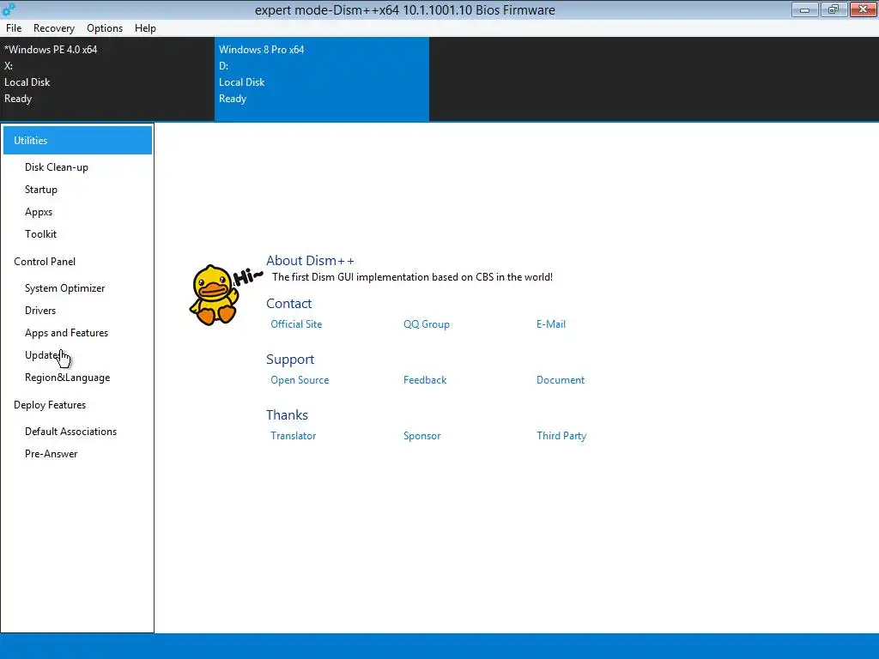Click the Control Panel section header
This screenshot has height=659, width=879.
click(45, 262)
